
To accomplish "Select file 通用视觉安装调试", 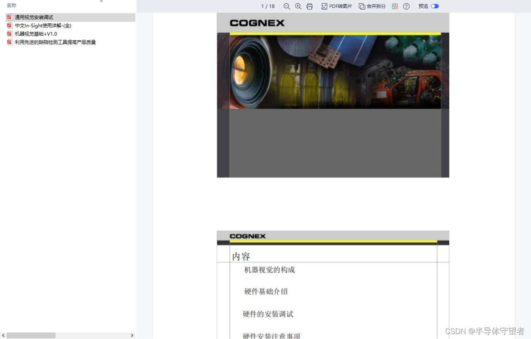I will (x=70, y=17).
